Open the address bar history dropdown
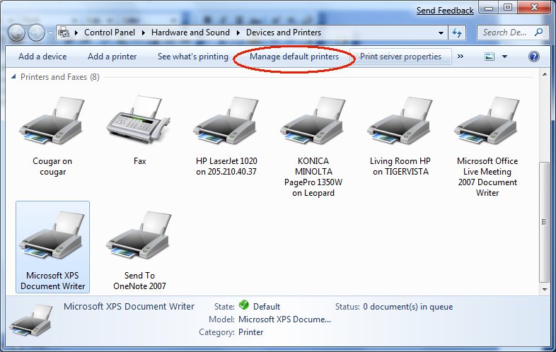Screen dimensions: 556x352 click(x=441, y=33)
